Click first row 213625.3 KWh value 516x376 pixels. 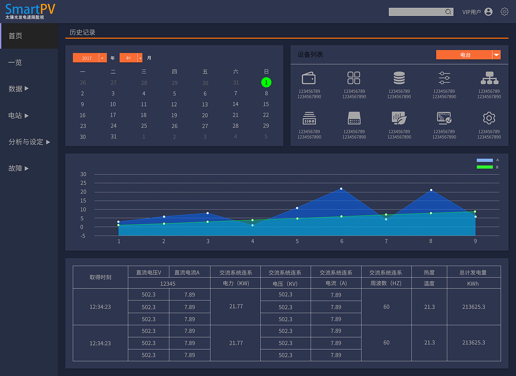(474, 307)
